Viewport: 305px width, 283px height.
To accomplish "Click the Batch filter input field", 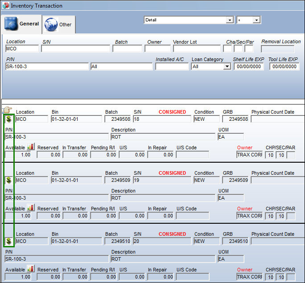I will 128,49.
